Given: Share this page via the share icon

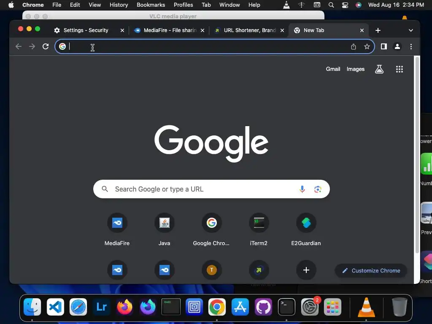Looking at the screenshot, I should pyautogui.click(x=354, y=46).
